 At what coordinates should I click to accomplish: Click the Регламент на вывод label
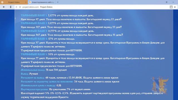point(33,78)
